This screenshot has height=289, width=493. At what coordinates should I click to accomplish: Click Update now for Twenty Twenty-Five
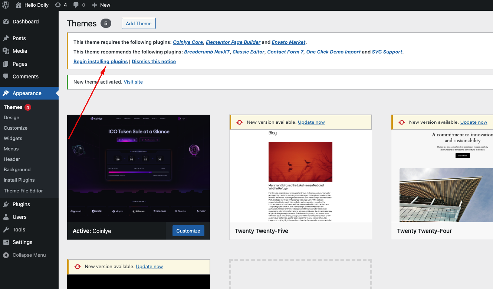[311, 122]
